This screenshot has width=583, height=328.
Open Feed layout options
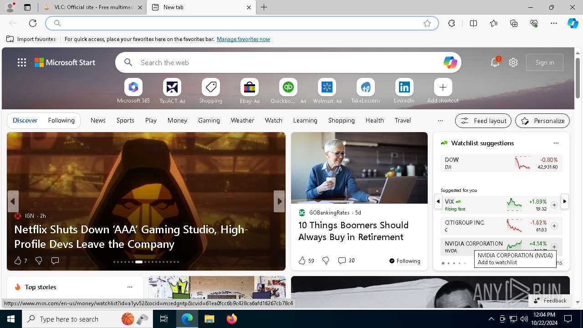point(483,121)
